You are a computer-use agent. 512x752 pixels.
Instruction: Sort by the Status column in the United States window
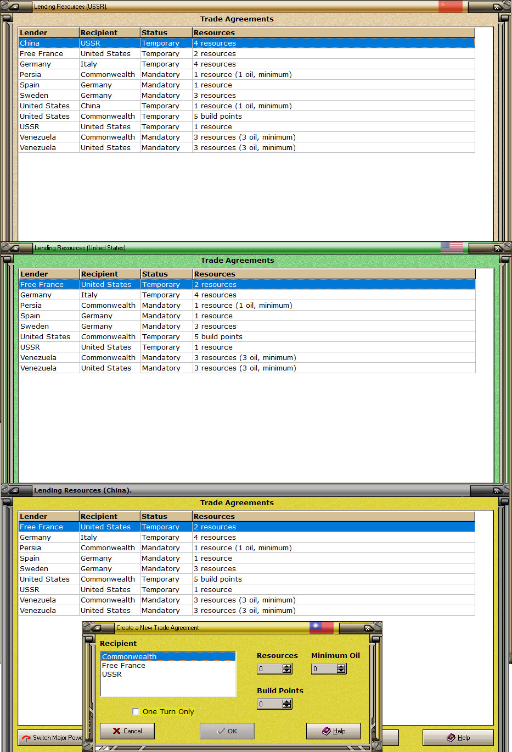click(167, 274)
